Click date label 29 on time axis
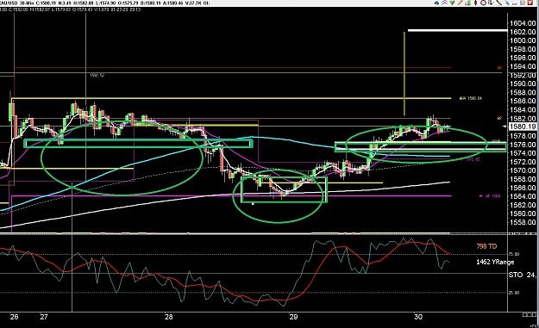The width and height of the screenshot is (539, 328). coord(293,317)
